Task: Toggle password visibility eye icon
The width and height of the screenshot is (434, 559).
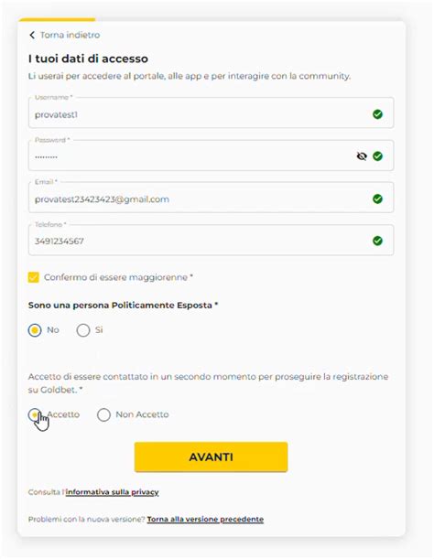Action: (x=362, y=156)
